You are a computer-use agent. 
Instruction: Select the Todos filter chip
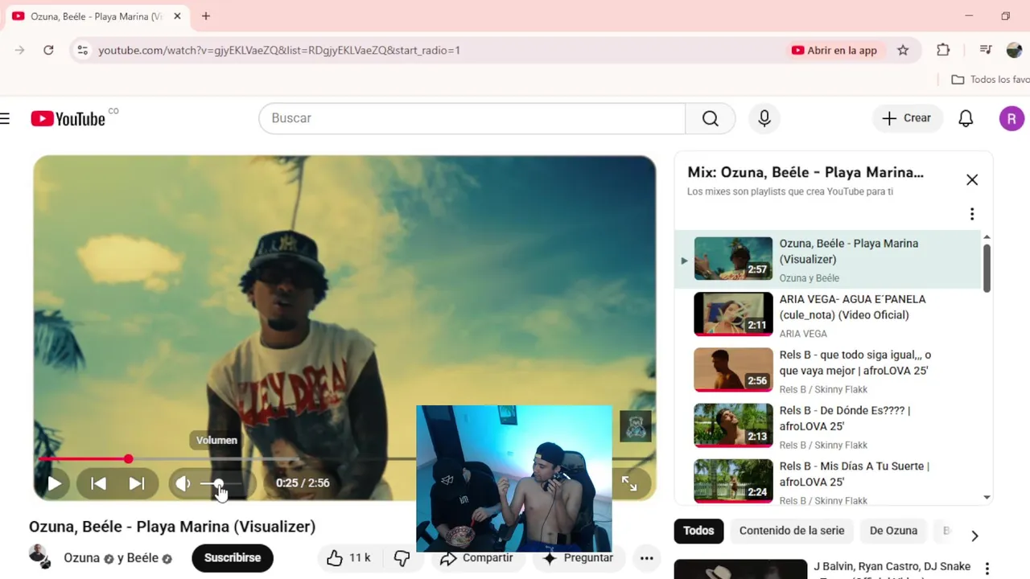[698, 531]
